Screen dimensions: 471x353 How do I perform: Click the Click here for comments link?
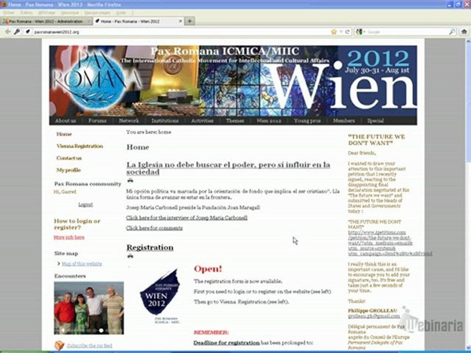click(x=154, y=228)
